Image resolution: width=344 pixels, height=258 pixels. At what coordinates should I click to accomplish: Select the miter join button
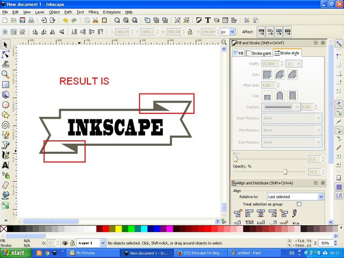pyautogui.click(x=267, y=75)
